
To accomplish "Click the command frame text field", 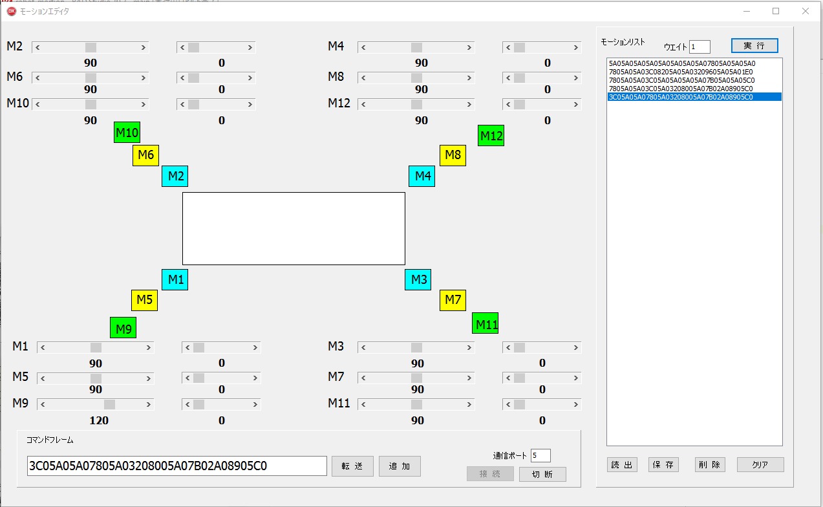I will [176, 466].
